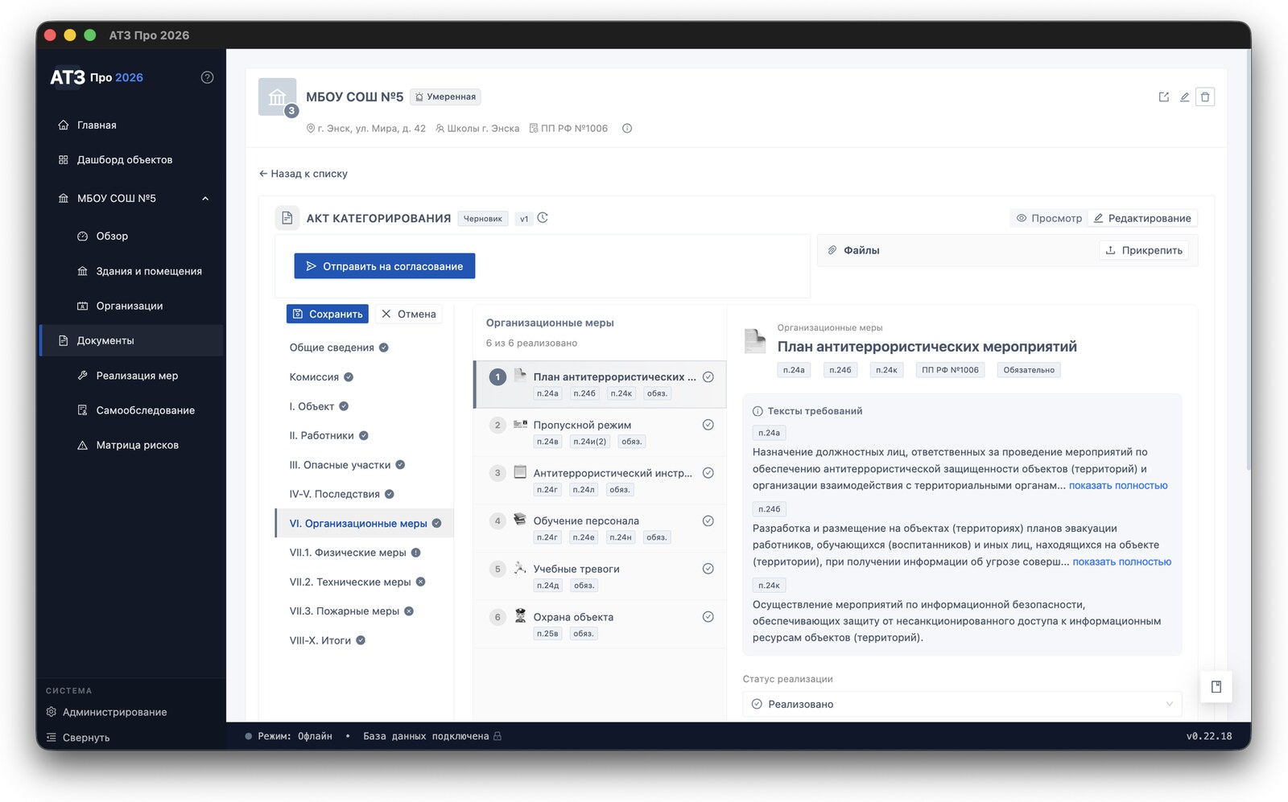
Task: Click the school building avatar icon
Action: point(277,97)
